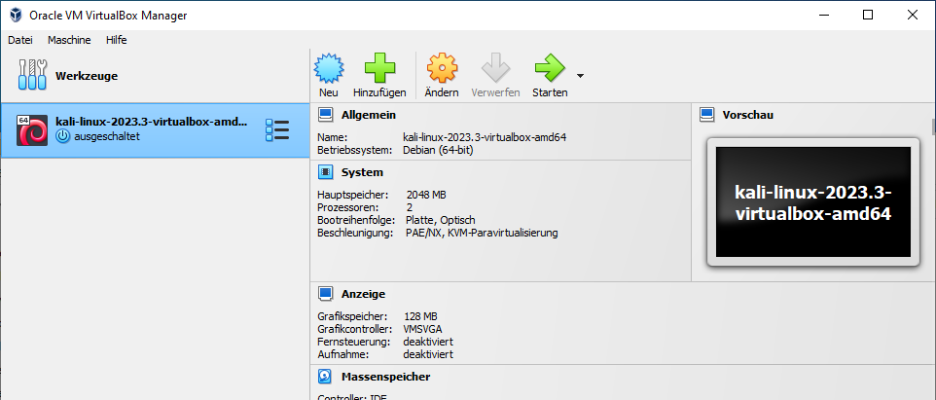Open VM settings with the Ändern gear icon
This screenshot has height=400, width=936.
pos(442,68)
